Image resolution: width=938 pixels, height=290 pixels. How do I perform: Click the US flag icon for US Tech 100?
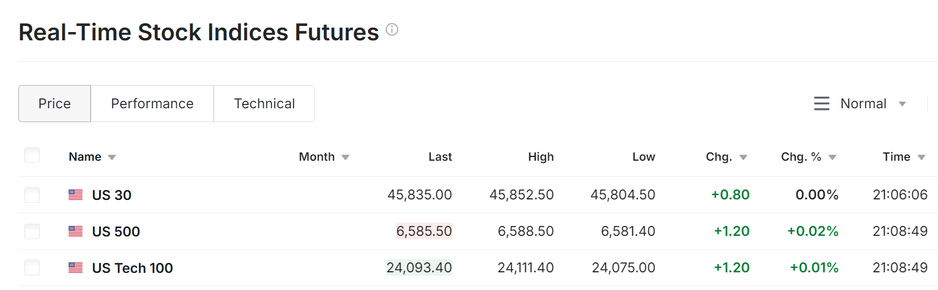point(76,268)
